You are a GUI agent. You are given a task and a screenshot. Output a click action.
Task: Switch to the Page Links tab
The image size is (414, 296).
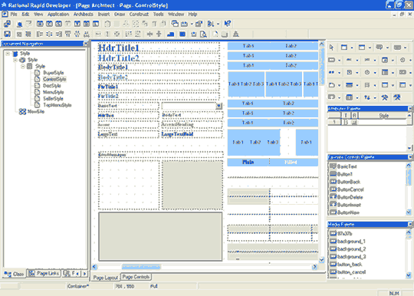point(44,273)
